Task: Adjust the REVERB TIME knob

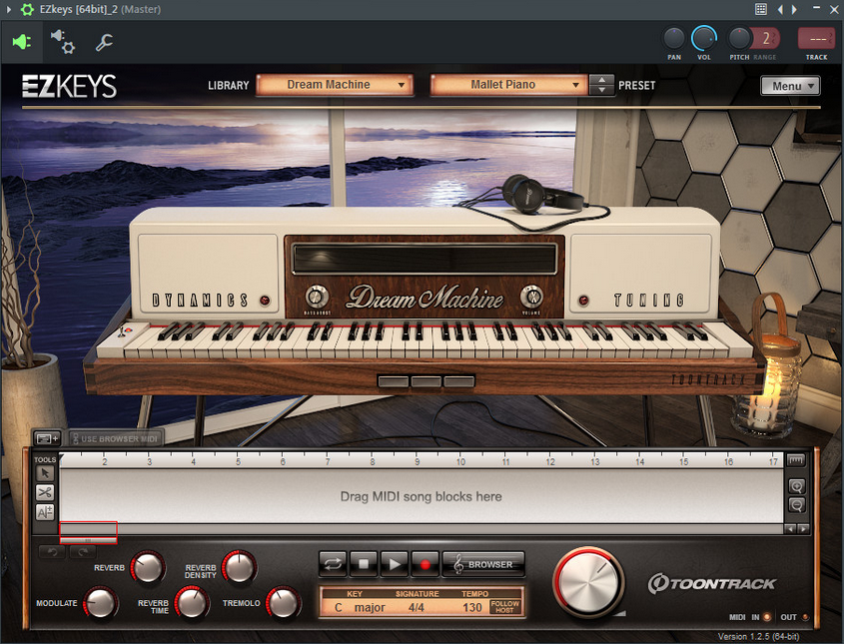Action: 192,603
